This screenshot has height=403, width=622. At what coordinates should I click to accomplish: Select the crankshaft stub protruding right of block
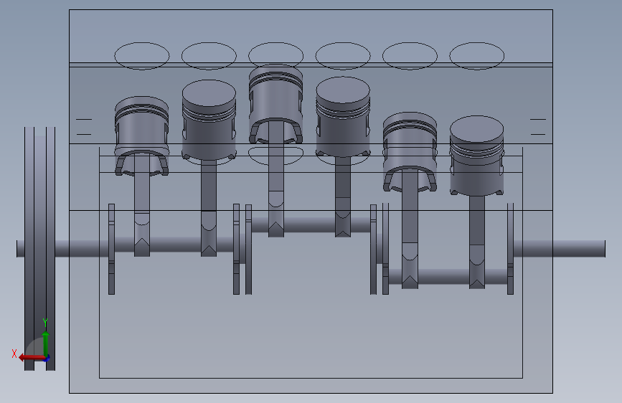(x=579, y=249)
